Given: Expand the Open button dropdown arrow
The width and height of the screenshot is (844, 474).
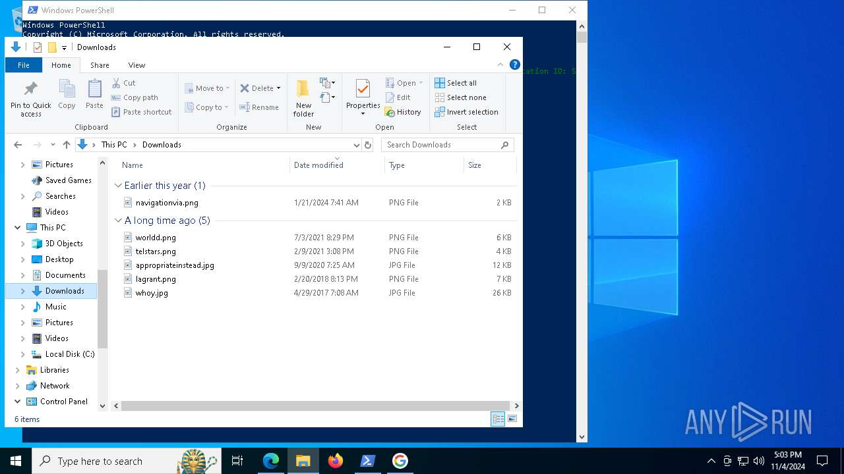Looking at the screenshot, I should click(x=421, y=83).
